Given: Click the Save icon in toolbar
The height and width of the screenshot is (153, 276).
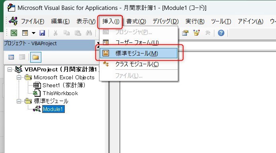Looking at the screenshot, I should coord(42,33).
